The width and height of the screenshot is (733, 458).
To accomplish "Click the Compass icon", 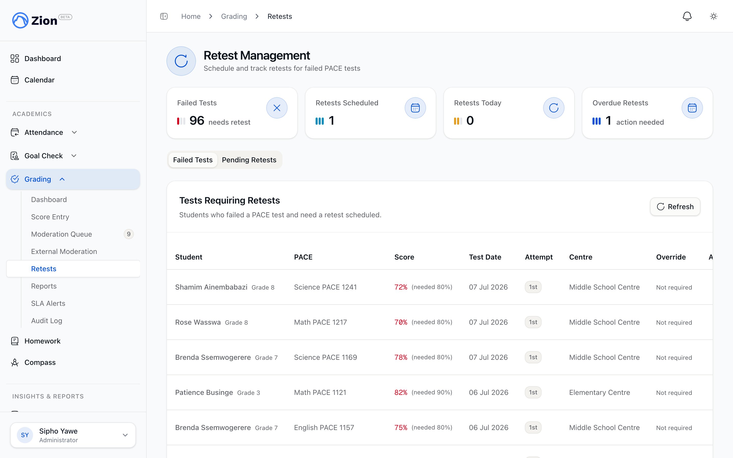I will point(15,363).
